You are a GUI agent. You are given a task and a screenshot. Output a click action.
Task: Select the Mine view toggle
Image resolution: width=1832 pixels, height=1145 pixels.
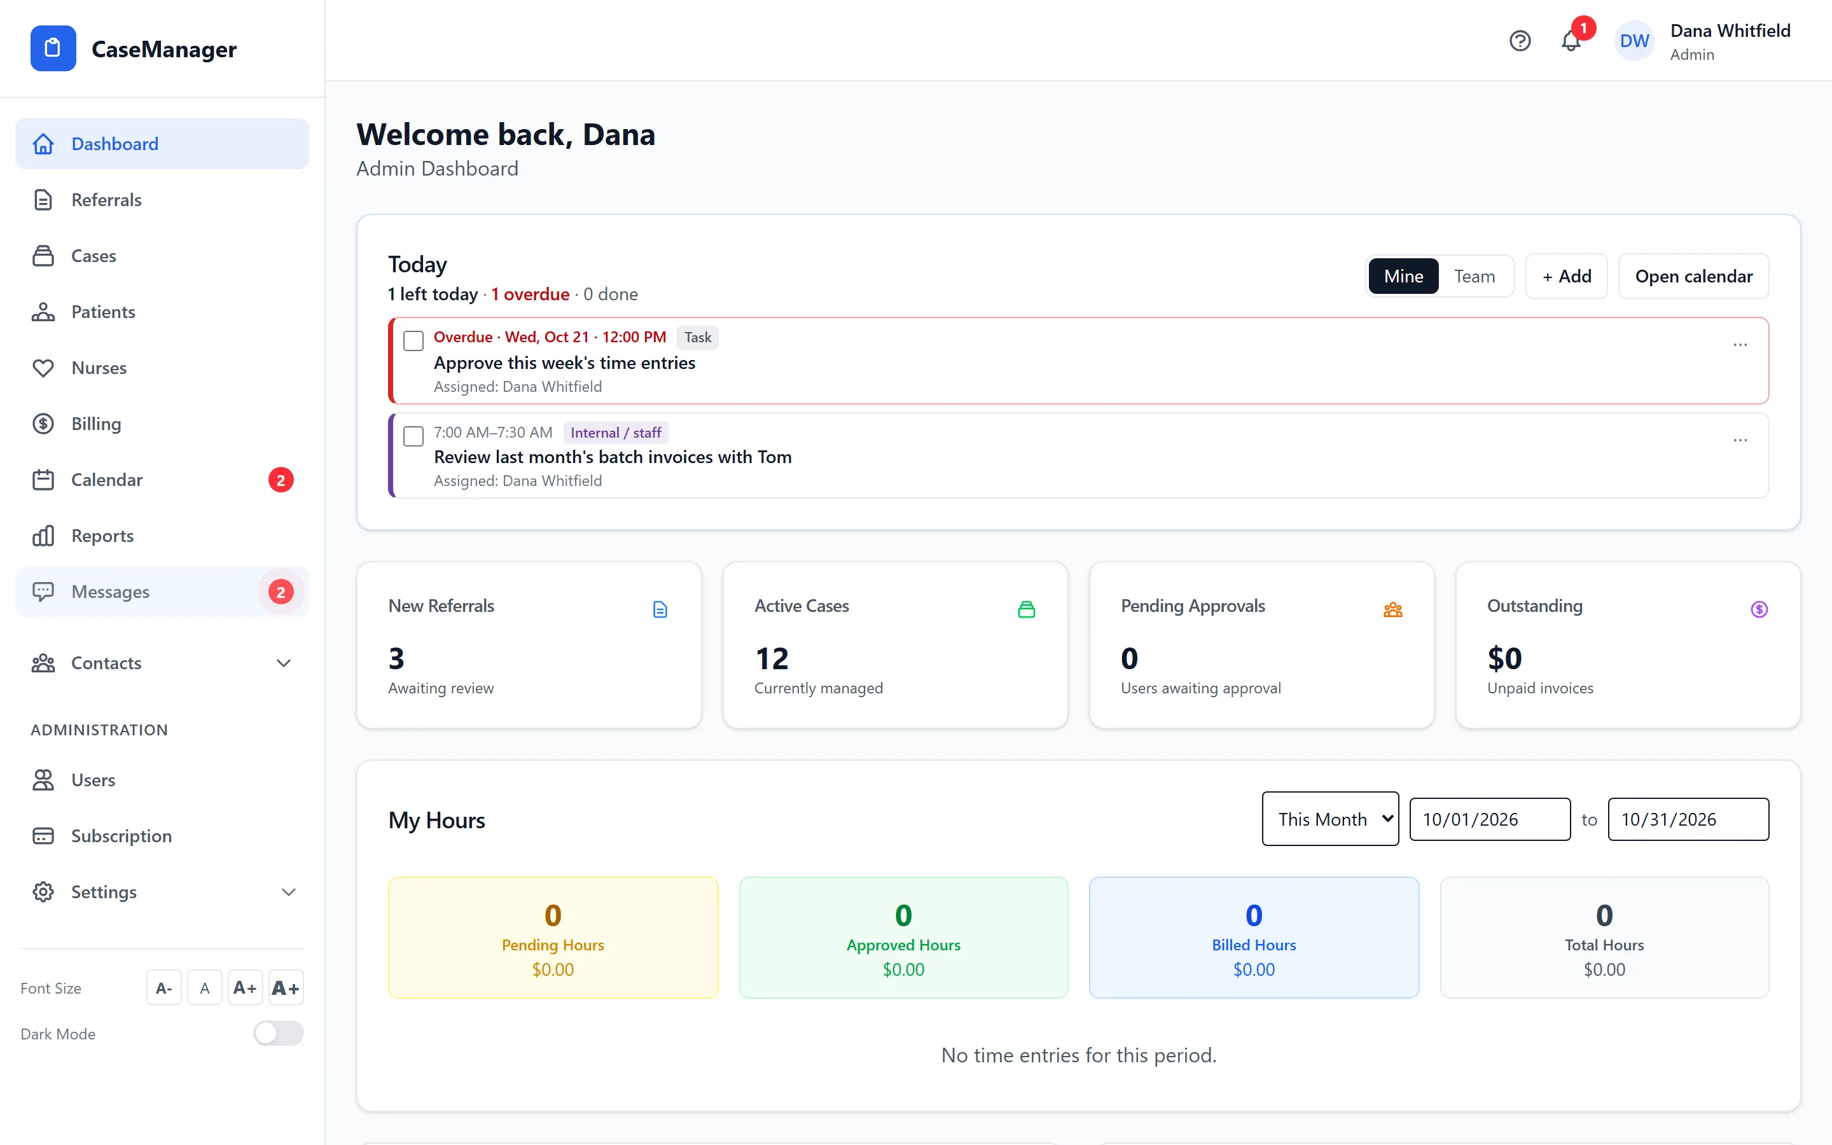click(x=1403, y=277)
